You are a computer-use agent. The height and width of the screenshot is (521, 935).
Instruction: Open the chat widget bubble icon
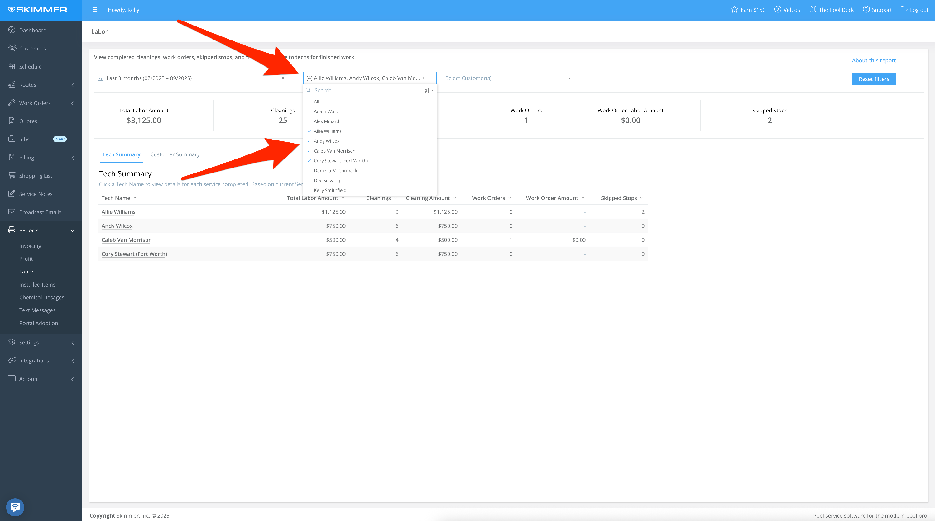coord(15,507)
